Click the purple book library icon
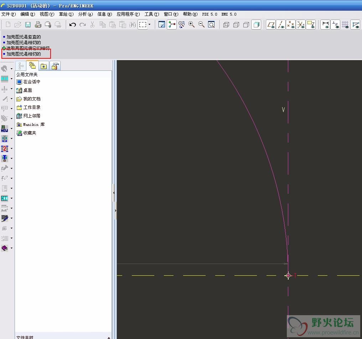The image size is (362, 339). [x=4, y=248]
